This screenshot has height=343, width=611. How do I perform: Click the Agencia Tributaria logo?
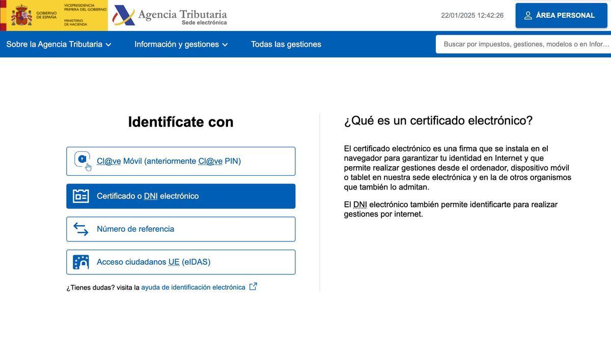(x=170, y=15)
